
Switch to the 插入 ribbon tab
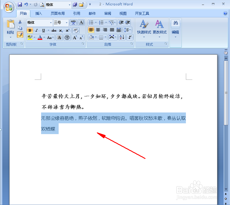[x=38, y=13]
